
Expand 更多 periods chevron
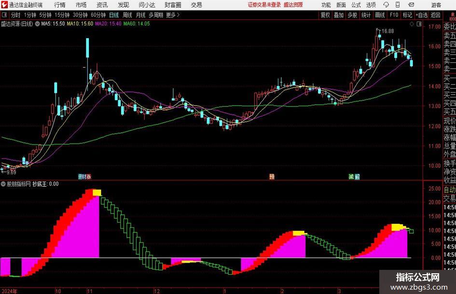[178, 15]
